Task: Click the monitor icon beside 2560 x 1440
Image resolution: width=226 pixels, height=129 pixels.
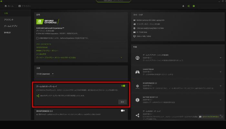Action: [134, 36]
